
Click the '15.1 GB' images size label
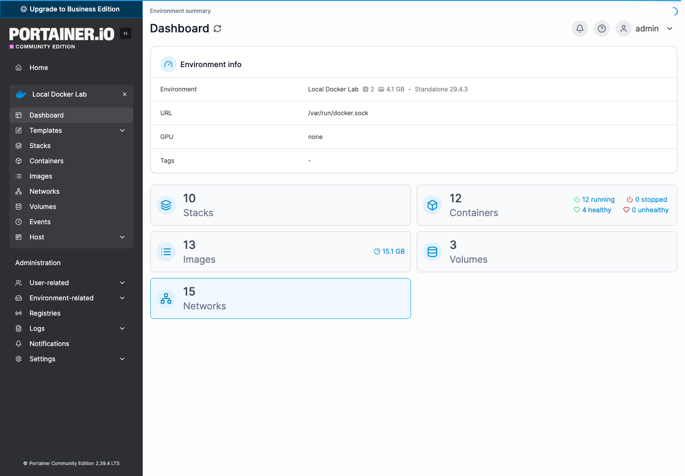389,251
